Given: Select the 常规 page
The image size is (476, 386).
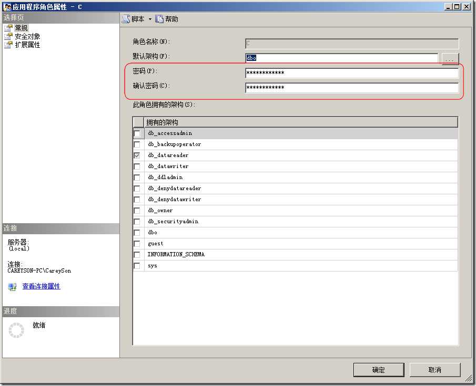Looking at the screenshot, I should click(x=21, y=28).
